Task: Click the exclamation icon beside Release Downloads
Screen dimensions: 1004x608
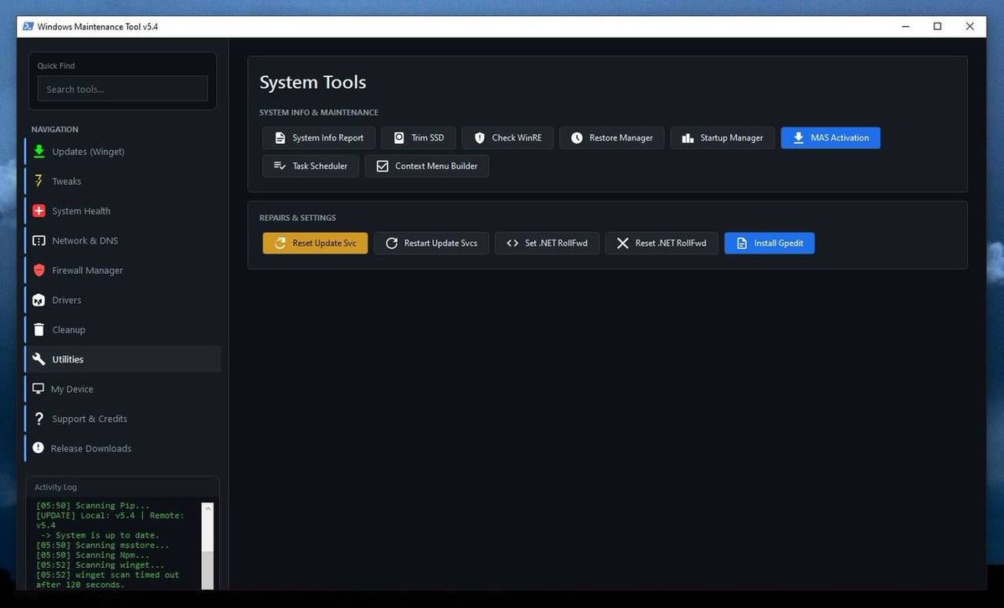Action: (39, 448)
